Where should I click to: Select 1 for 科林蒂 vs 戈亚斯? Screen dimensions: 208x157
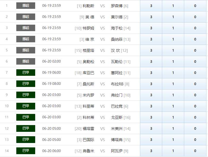[x=173, y=118]
